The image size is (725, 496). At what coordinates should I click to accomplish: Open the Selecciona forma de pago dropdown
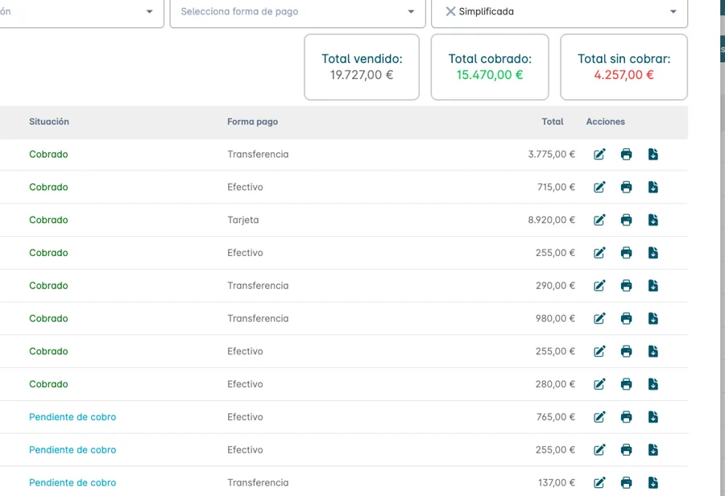[x=297, y=11]
